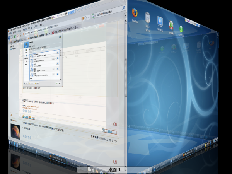This screenshot has height=174, width=232.
Task: Open the dropdown arrow beside bookmark star
Action: (x=89, y=17)
